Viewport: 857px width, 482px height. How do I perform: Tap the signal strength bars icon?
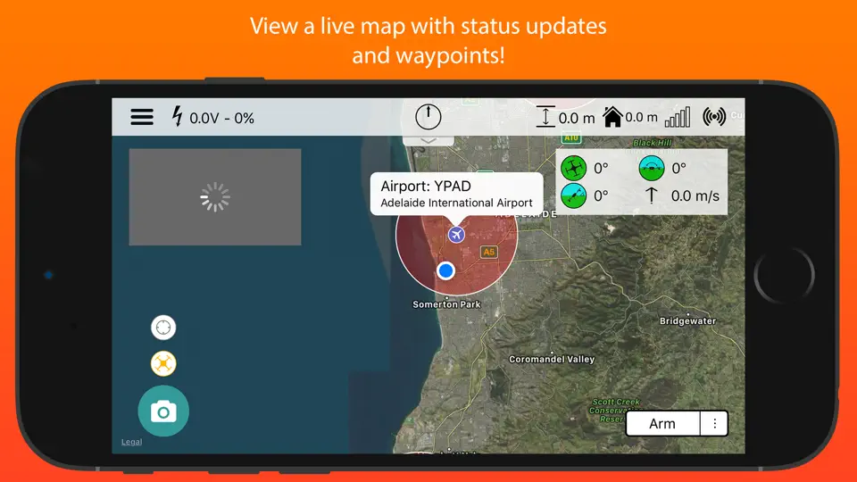pyautogui.click(x=678, y=117)
